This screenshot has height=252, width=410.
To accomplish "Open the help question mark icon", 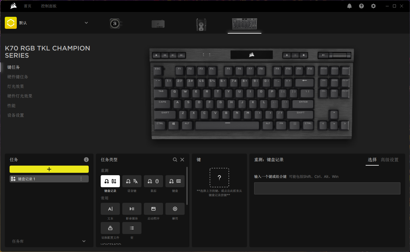I will (361, 6).
